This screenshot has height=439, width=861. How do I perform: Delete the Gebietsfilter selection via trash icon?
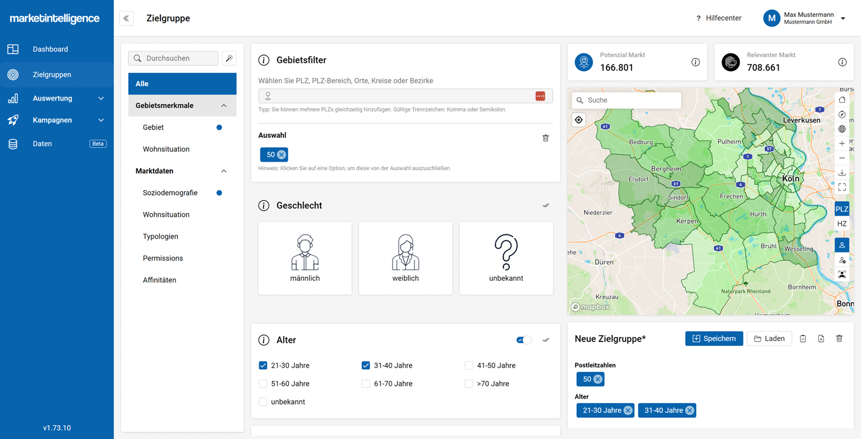pos(545,137)
